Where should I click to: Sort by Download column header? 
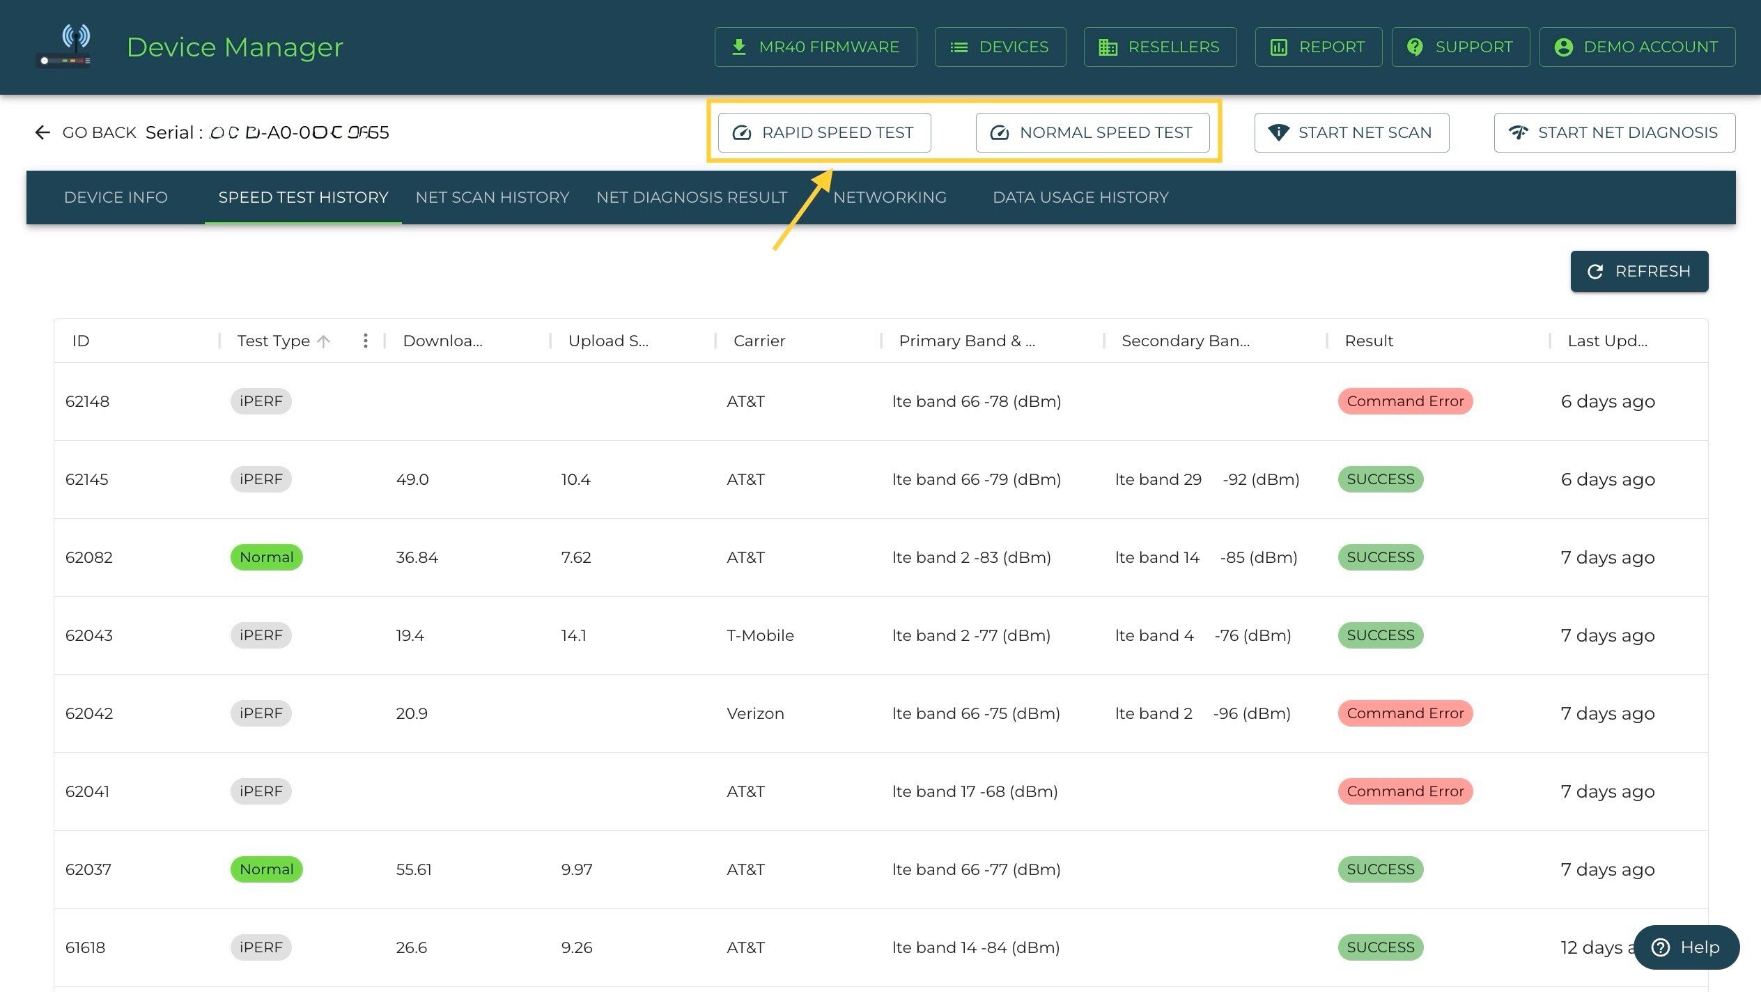(x=442, y=341)
